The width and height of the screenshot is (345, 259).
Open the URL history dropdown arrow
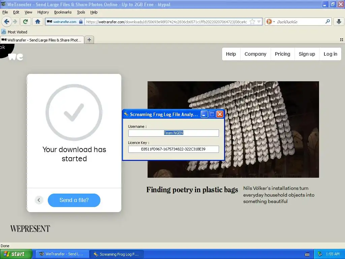(x=259, y=22)
